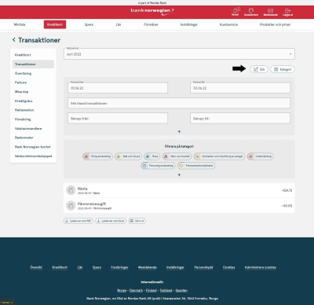Open the Förmåner tab
This screenshot has width=314, height=305.
151,24
